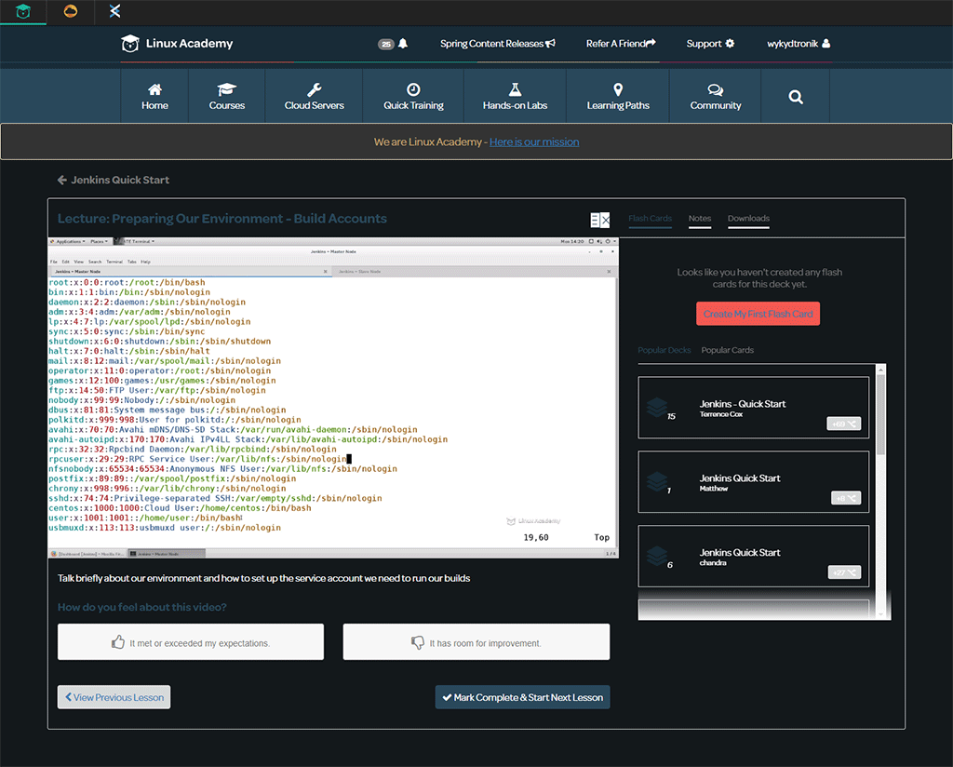Select 'It has room for improvement'
Viewport: 953px width, 767px height.
click(x=476, y=642)
